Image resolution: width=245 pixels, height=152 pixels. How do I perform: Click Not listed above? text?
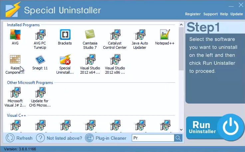pos(64,138)
